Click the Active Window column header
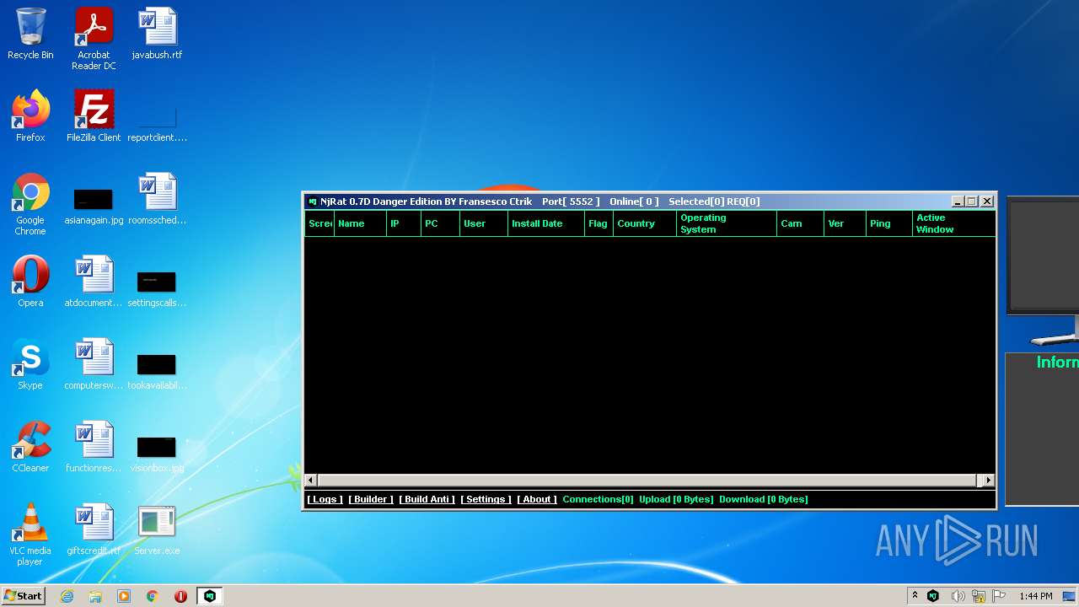This screenshot has width=1079, height=607. point(954,223)
